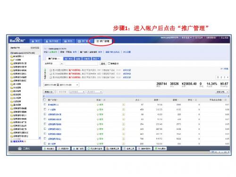
Task: Tick the checkbox next to the 查询 button
Action: [x=109, y=63]
